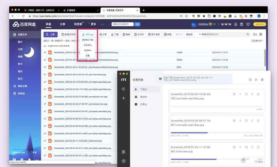Open the sort order icon

[x=255, y=34]
